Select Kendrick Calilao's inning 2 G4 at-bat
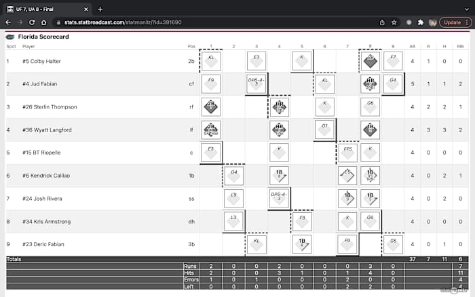 tap(234, 176)
